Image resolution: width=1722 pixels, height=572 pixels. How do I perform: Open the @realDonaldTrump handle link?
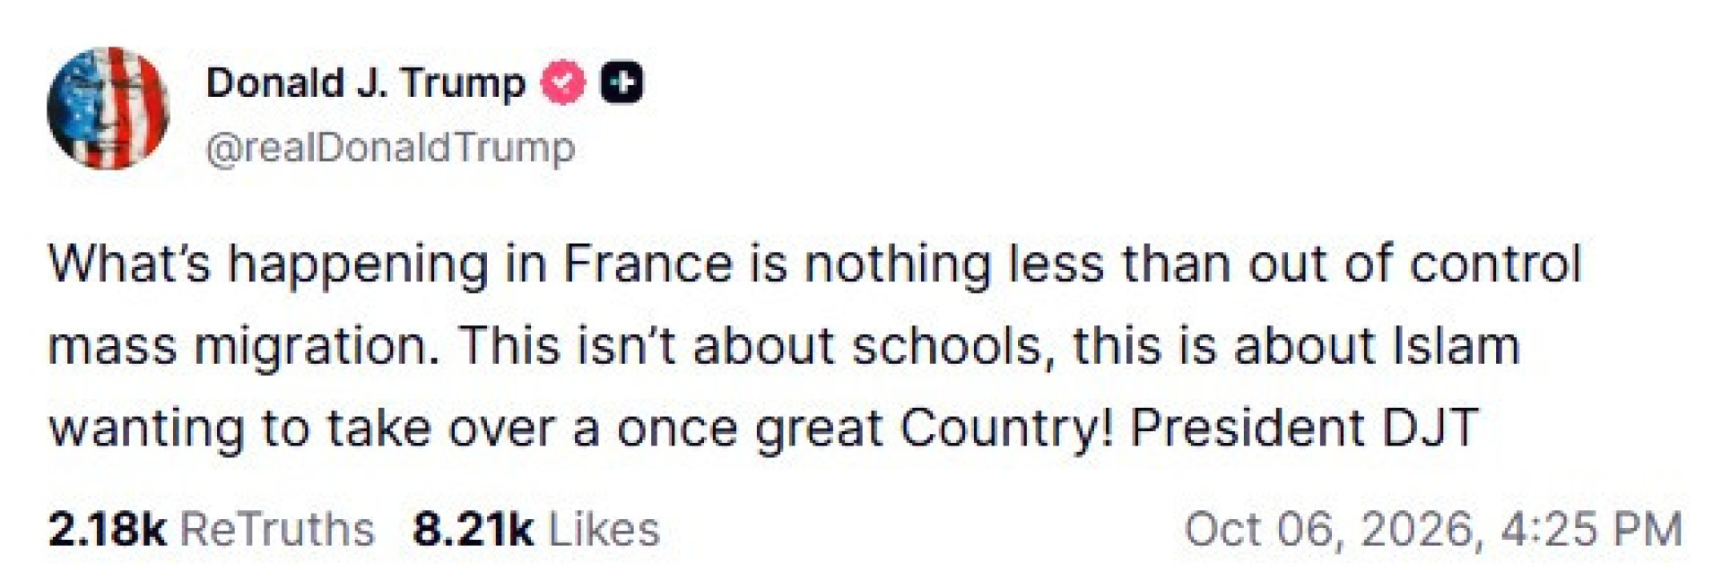tap(390, 147)
